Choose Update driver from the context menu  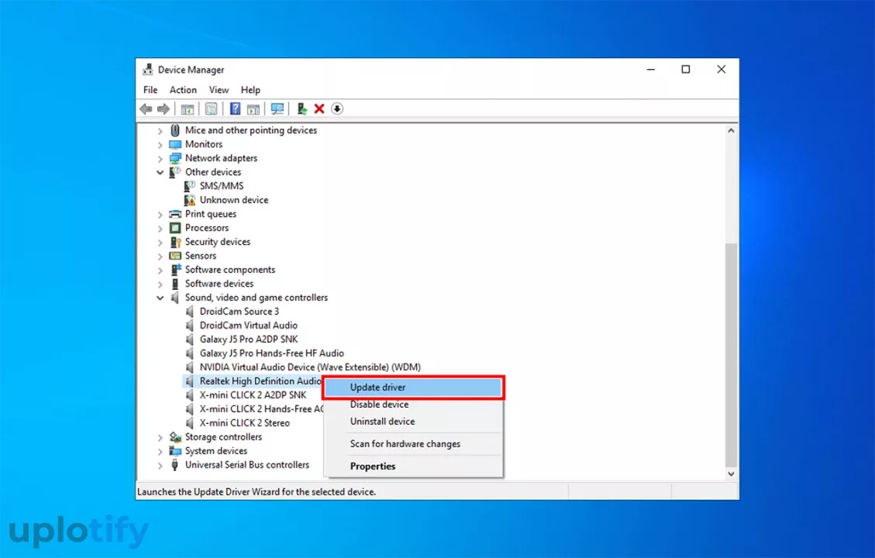(414, 387)
